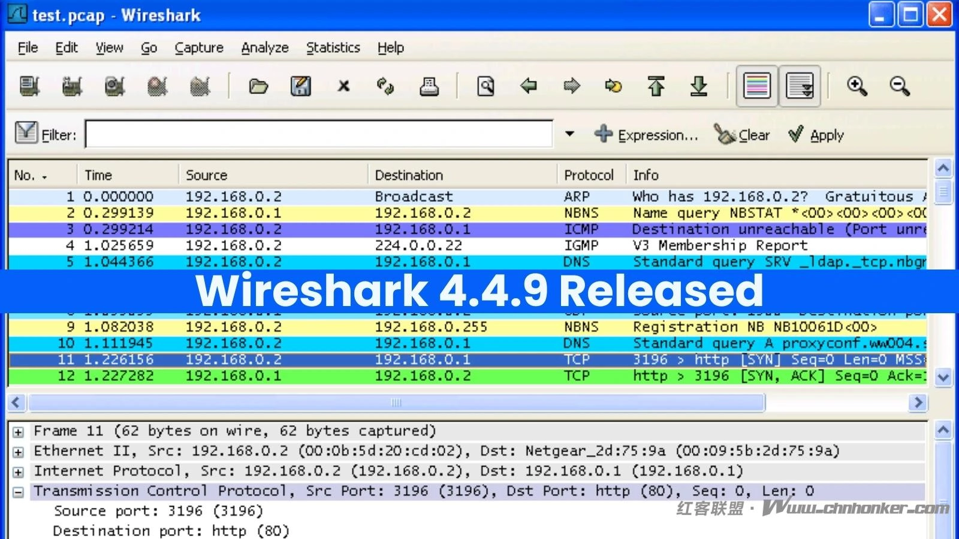Toggle packet list colorize button
The image size is (959, 539).
pos(757,86)
